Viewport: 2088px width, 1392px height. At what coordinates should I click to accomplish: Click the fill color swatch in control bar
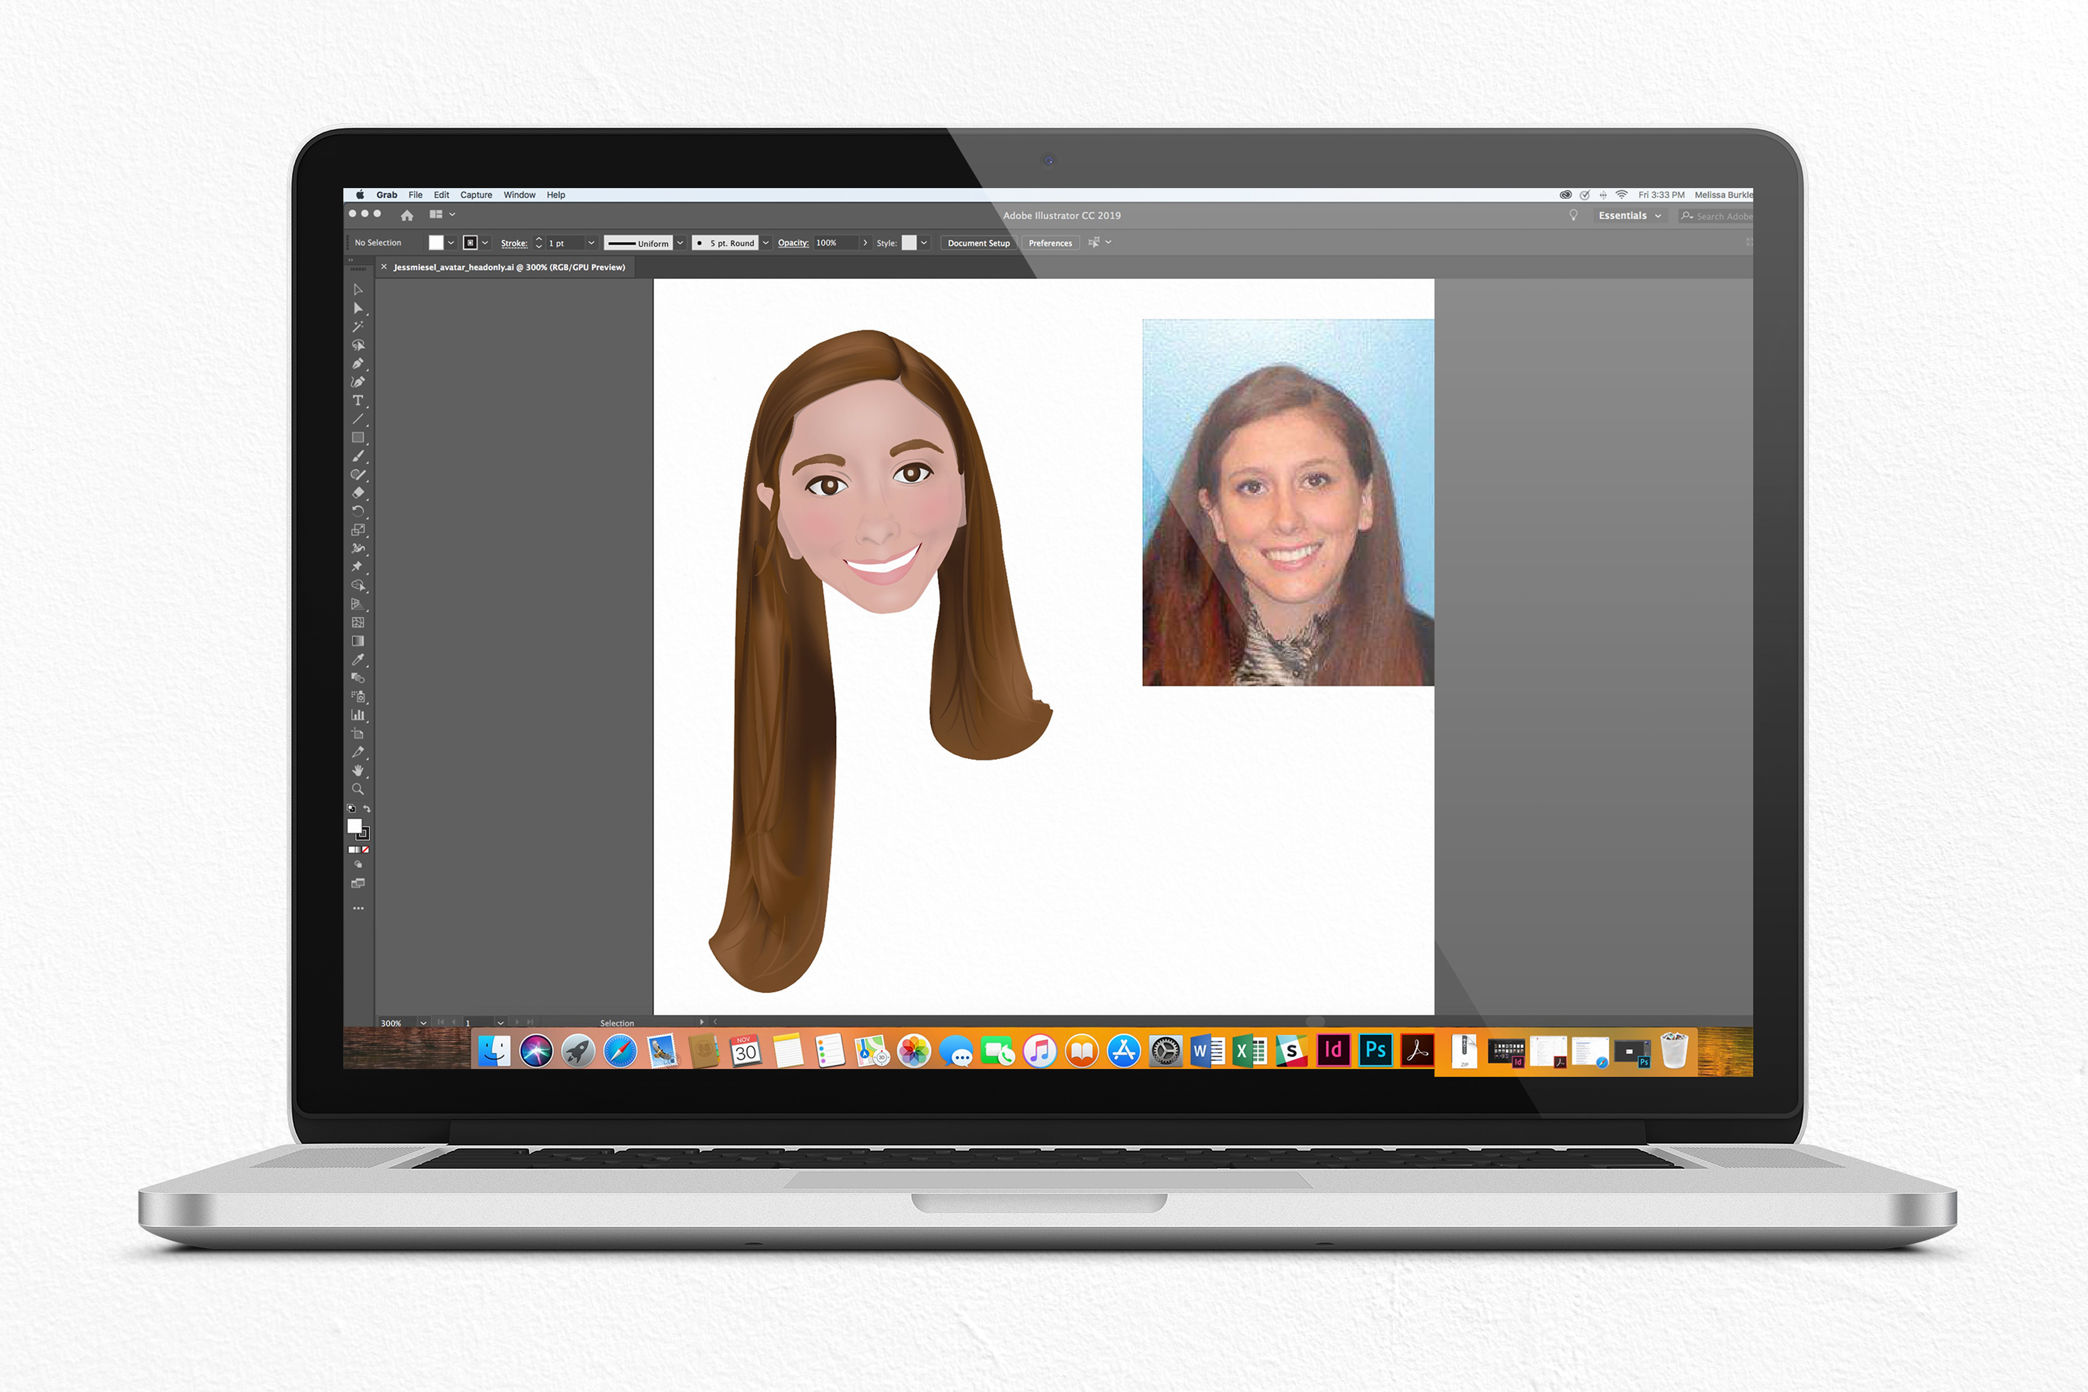click(x=436, y=243)
